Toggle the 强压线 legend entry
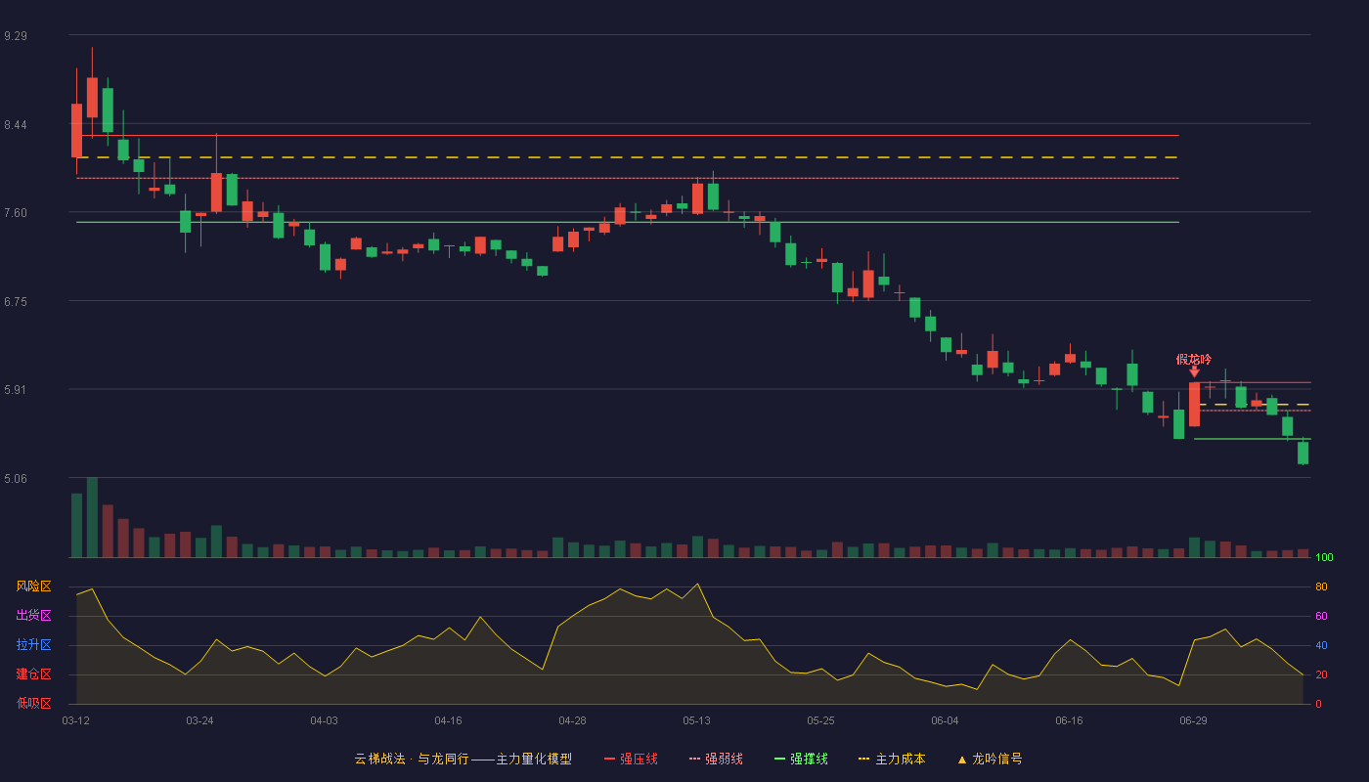The width and height of the screenshot is (1369, 782). click(631, 759)
